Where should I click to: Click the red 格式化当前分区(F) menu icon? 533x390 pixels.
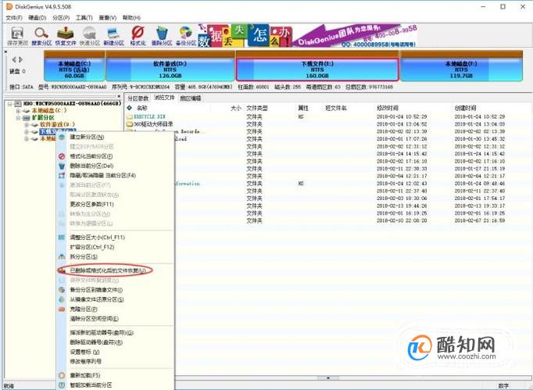click(x=62, y=156)
